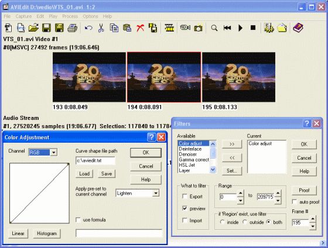Viewport: 328px width, 248px height.
Task: Open the Edit menu
Action: [40, 16]
